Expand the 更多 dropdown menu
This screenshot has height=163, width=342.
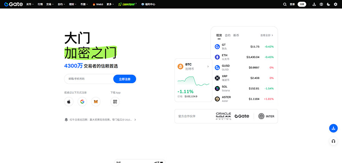110,4
